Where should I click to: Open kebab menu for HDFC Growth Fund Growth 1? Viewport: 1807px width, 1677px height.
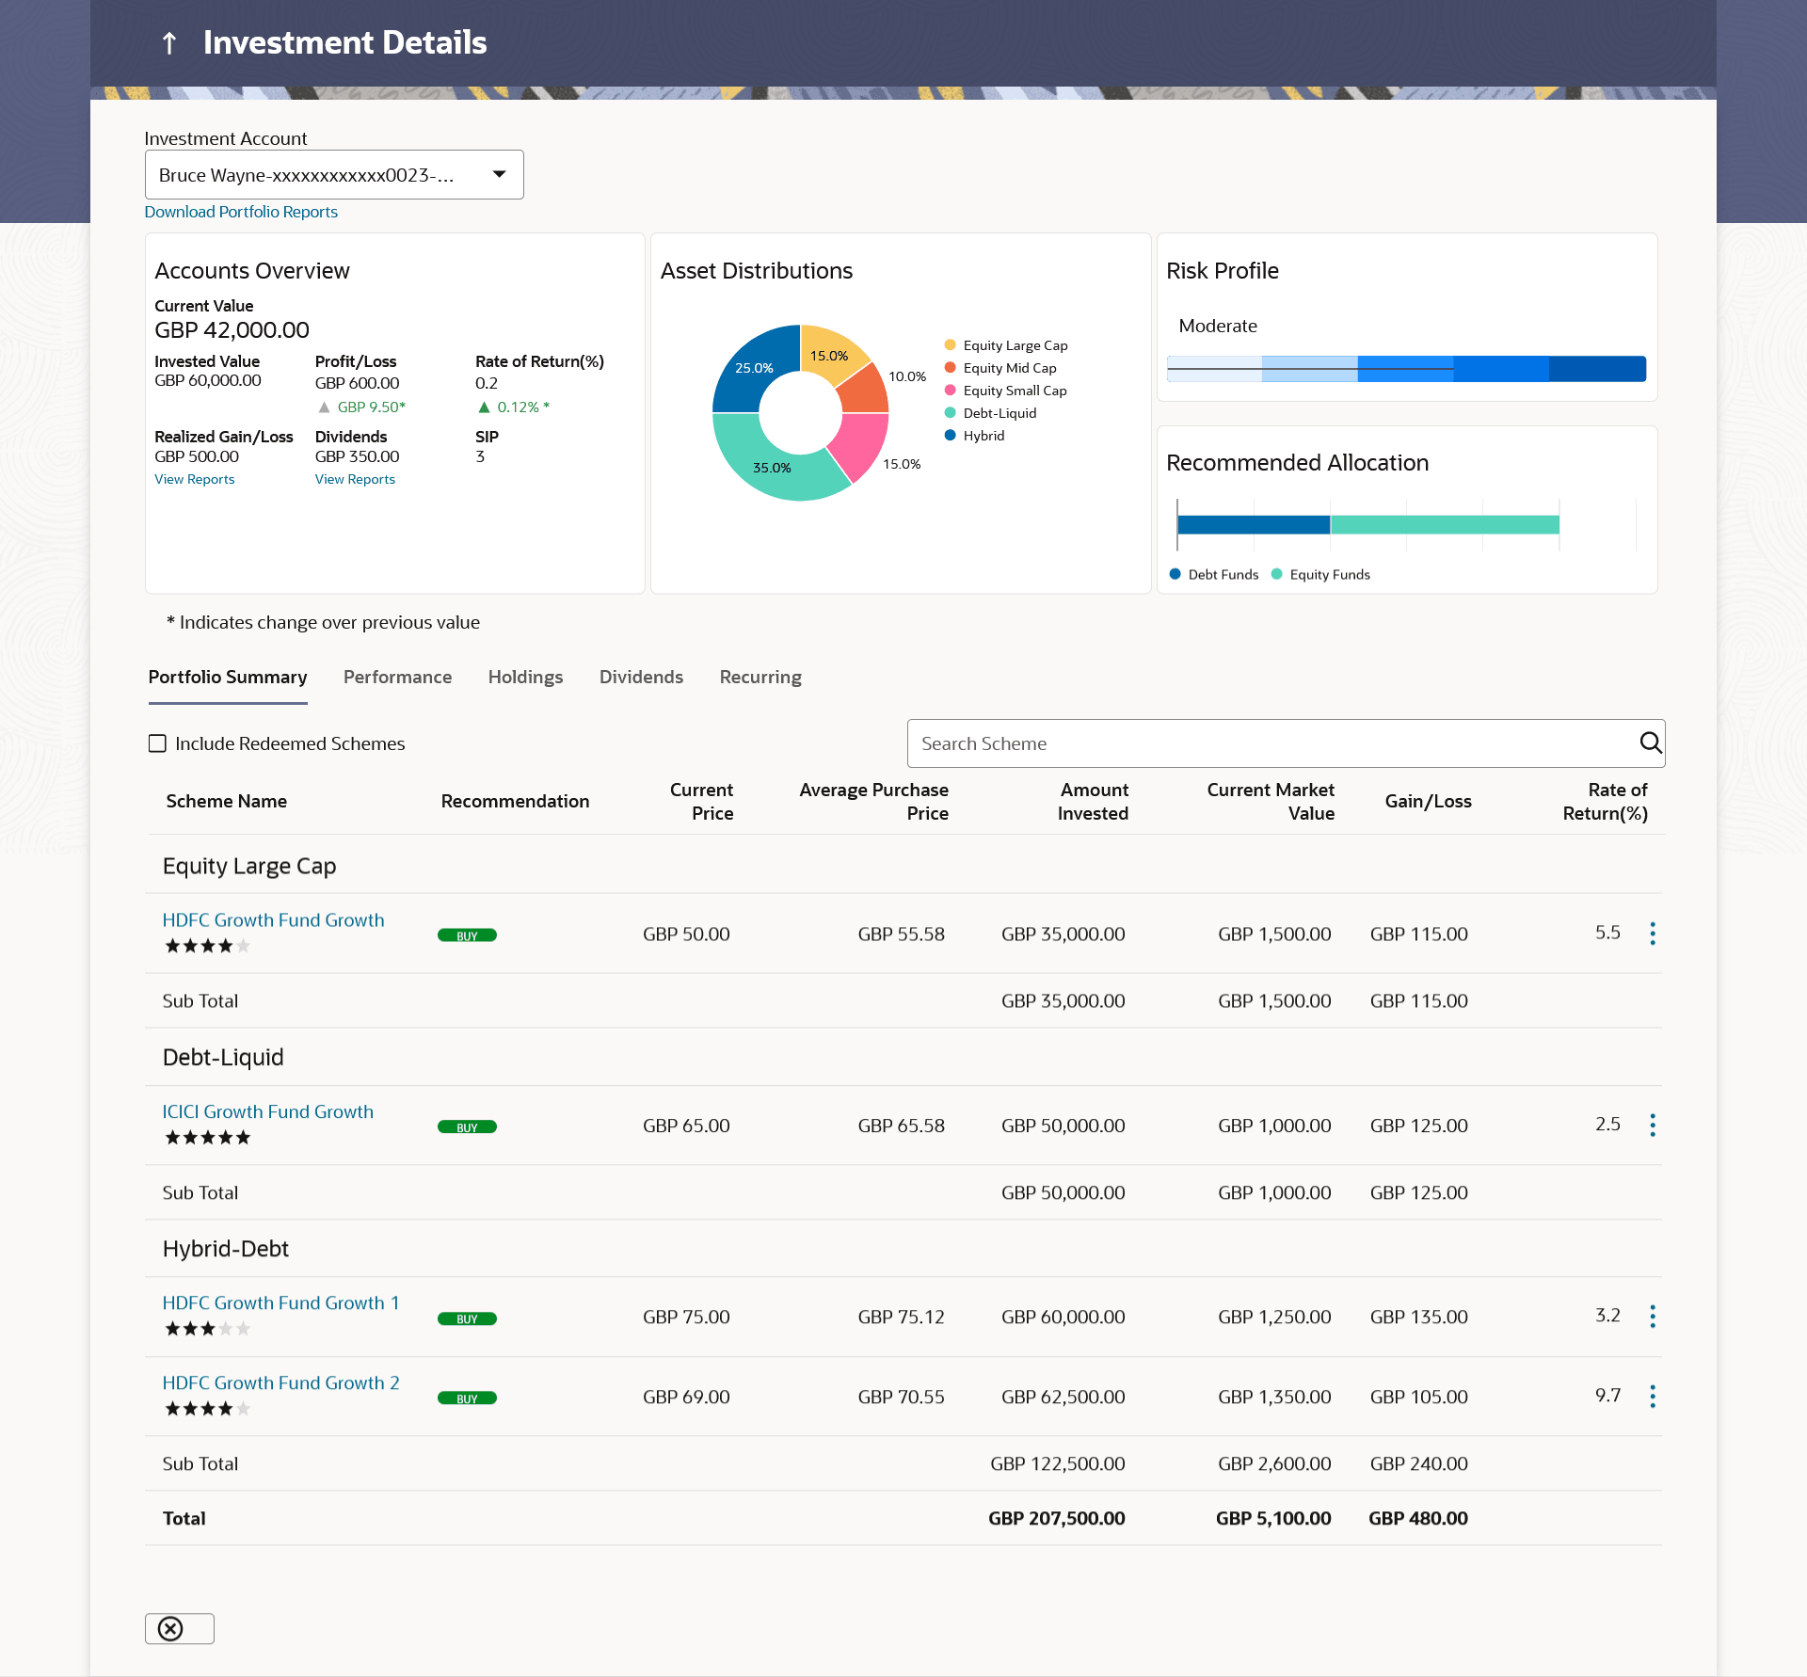(1652, 1317)
